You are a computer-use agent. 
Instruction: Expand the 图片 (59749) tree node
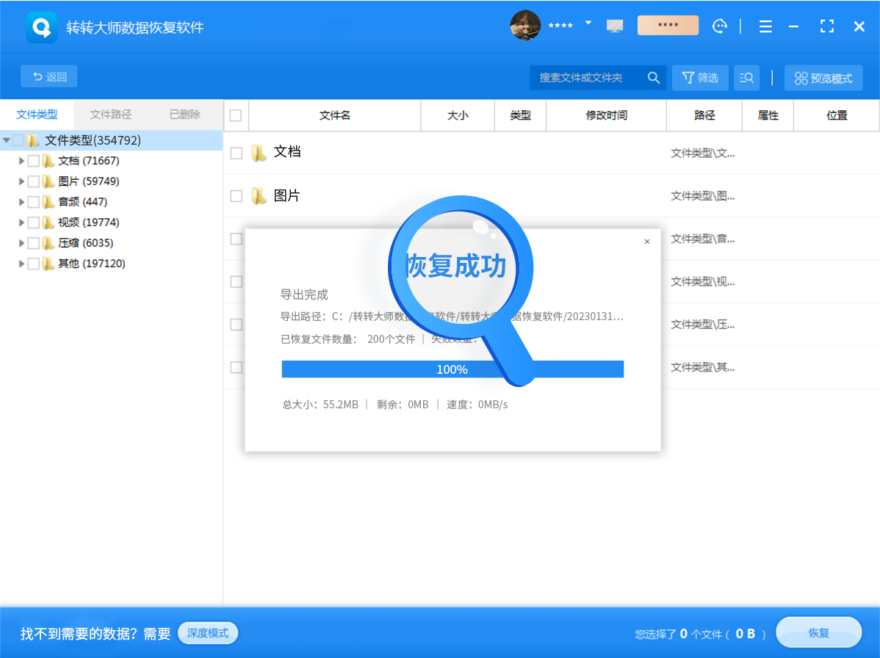[x=21, y=181]
